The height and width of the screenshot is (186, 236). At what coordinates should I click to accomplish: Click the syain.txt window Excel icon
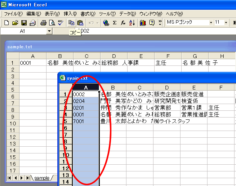click(x=62, y=78)
